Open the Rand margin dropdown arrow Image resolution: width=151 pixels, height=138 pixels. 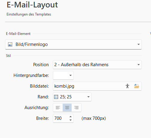coord(88,97)
